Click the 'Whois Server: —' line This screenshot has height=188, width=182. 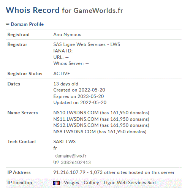pos(71,63)
